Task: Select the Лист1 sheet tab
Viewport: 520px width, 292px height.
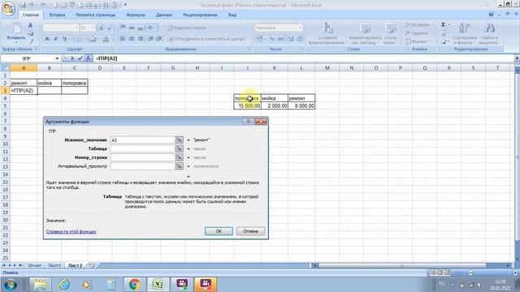Action: pyautogui.click(x=54, y=265)
